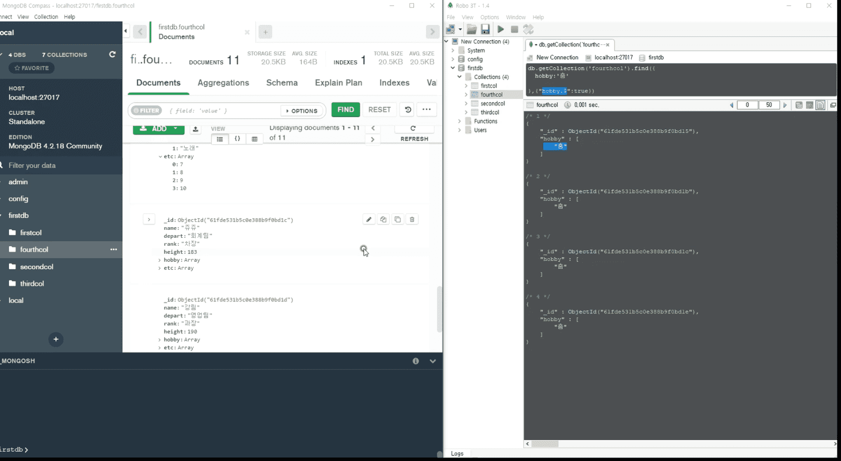Click the green FIND button

coord(346,110)
